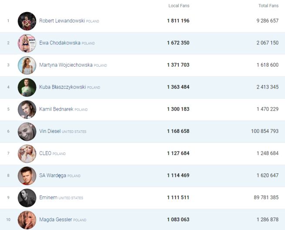Open Kuba Błaszczykowski name link
Image resolution: width=285 pixels, height=230 pixels.
click(62, 87)
